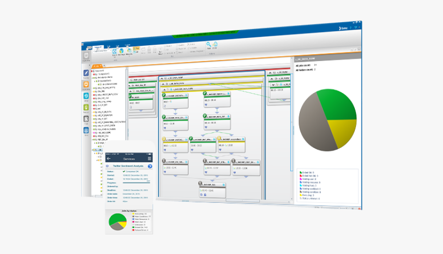Open the green Forecast sidebar icon
Viewport: 443px width, 254px height.
(x=86, y=108)
